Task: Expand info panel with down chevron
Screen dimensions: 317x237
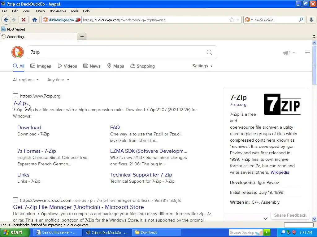Action: click(266, 218)
